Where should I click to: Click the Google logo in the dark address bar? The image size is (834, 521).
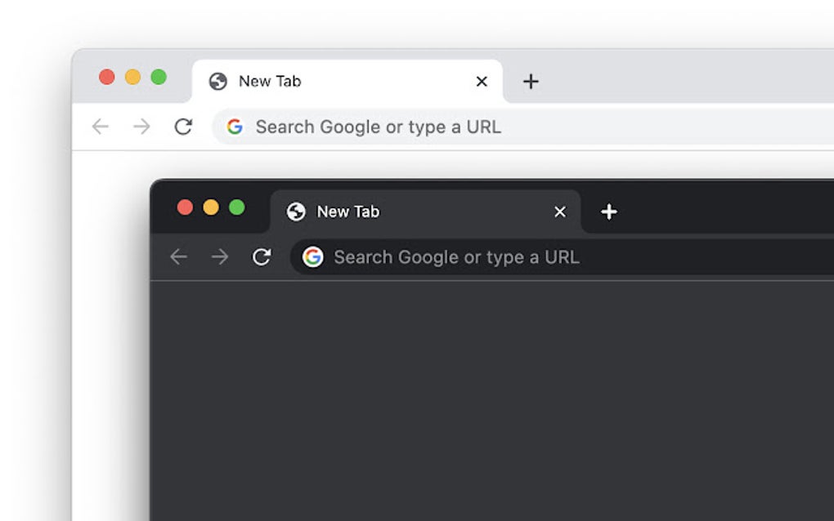pyautogui.click(x=312, y=257)
